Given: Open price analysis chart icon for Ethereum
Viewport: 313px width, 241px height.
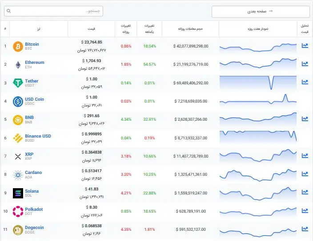Looking at the screenshot, I should [x=305, y=64].
